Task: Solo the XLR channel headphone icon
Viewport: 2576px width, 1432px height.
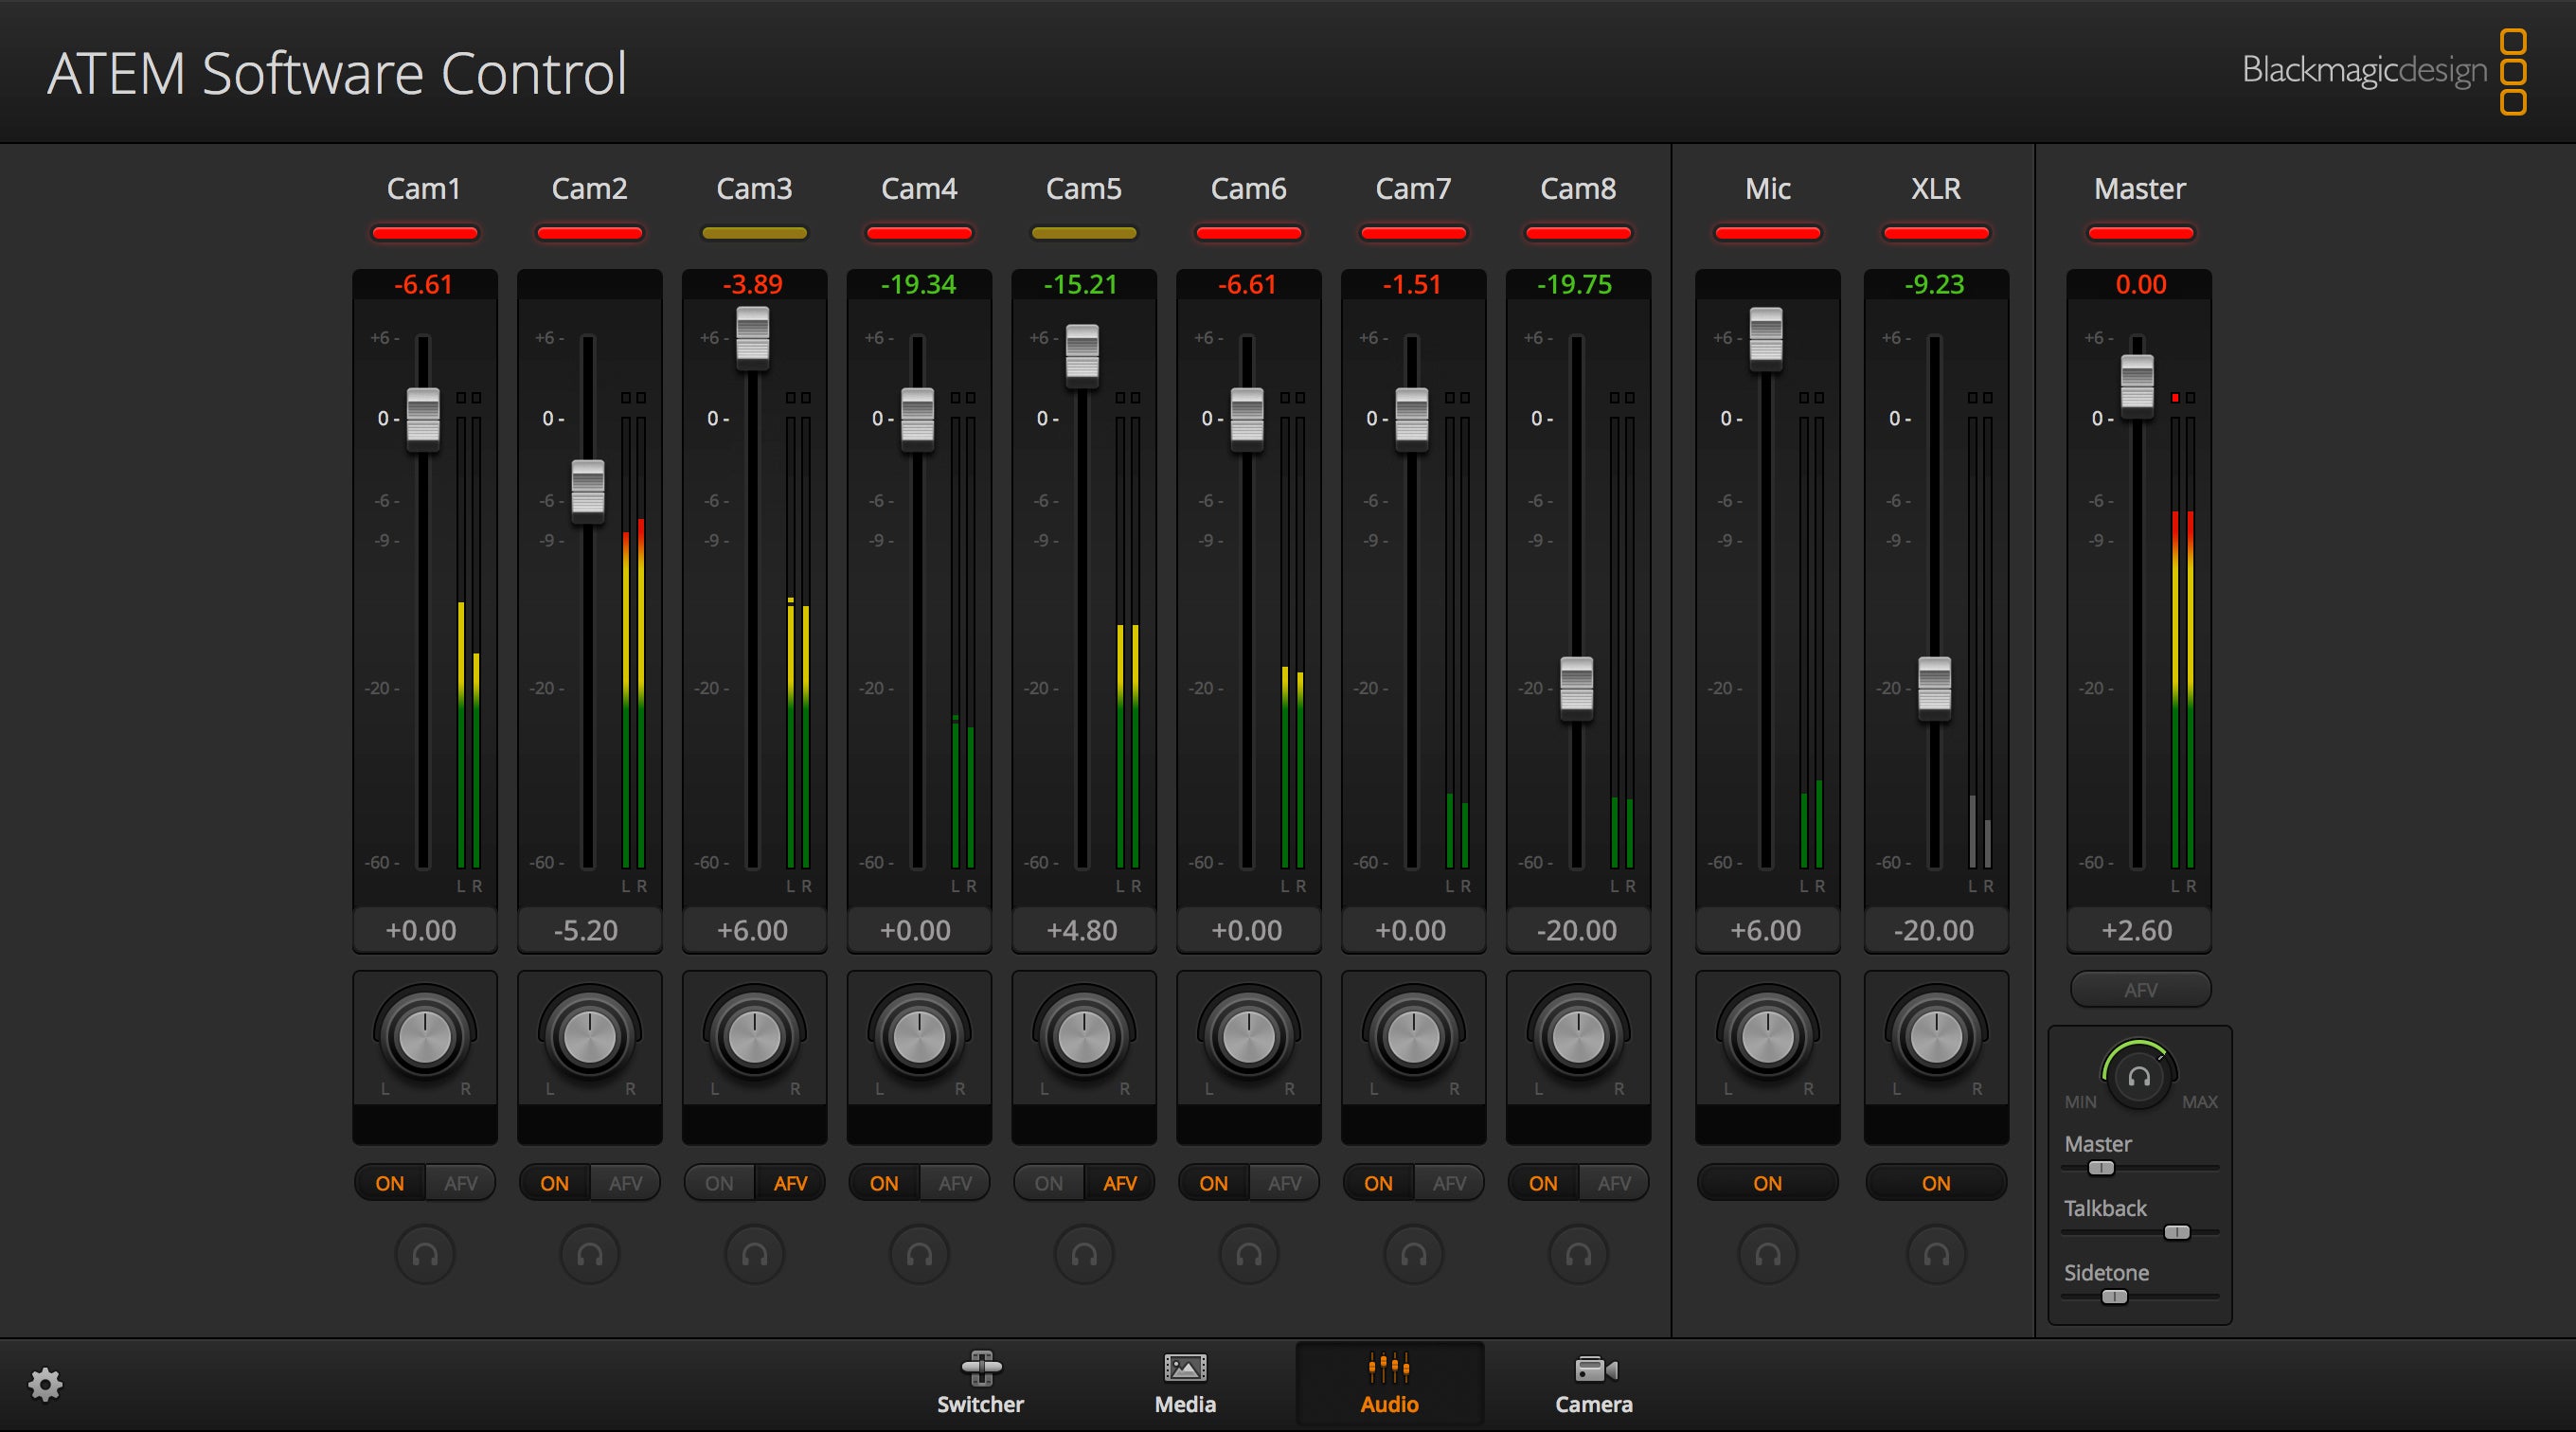Action: tap(1936, 1254)
